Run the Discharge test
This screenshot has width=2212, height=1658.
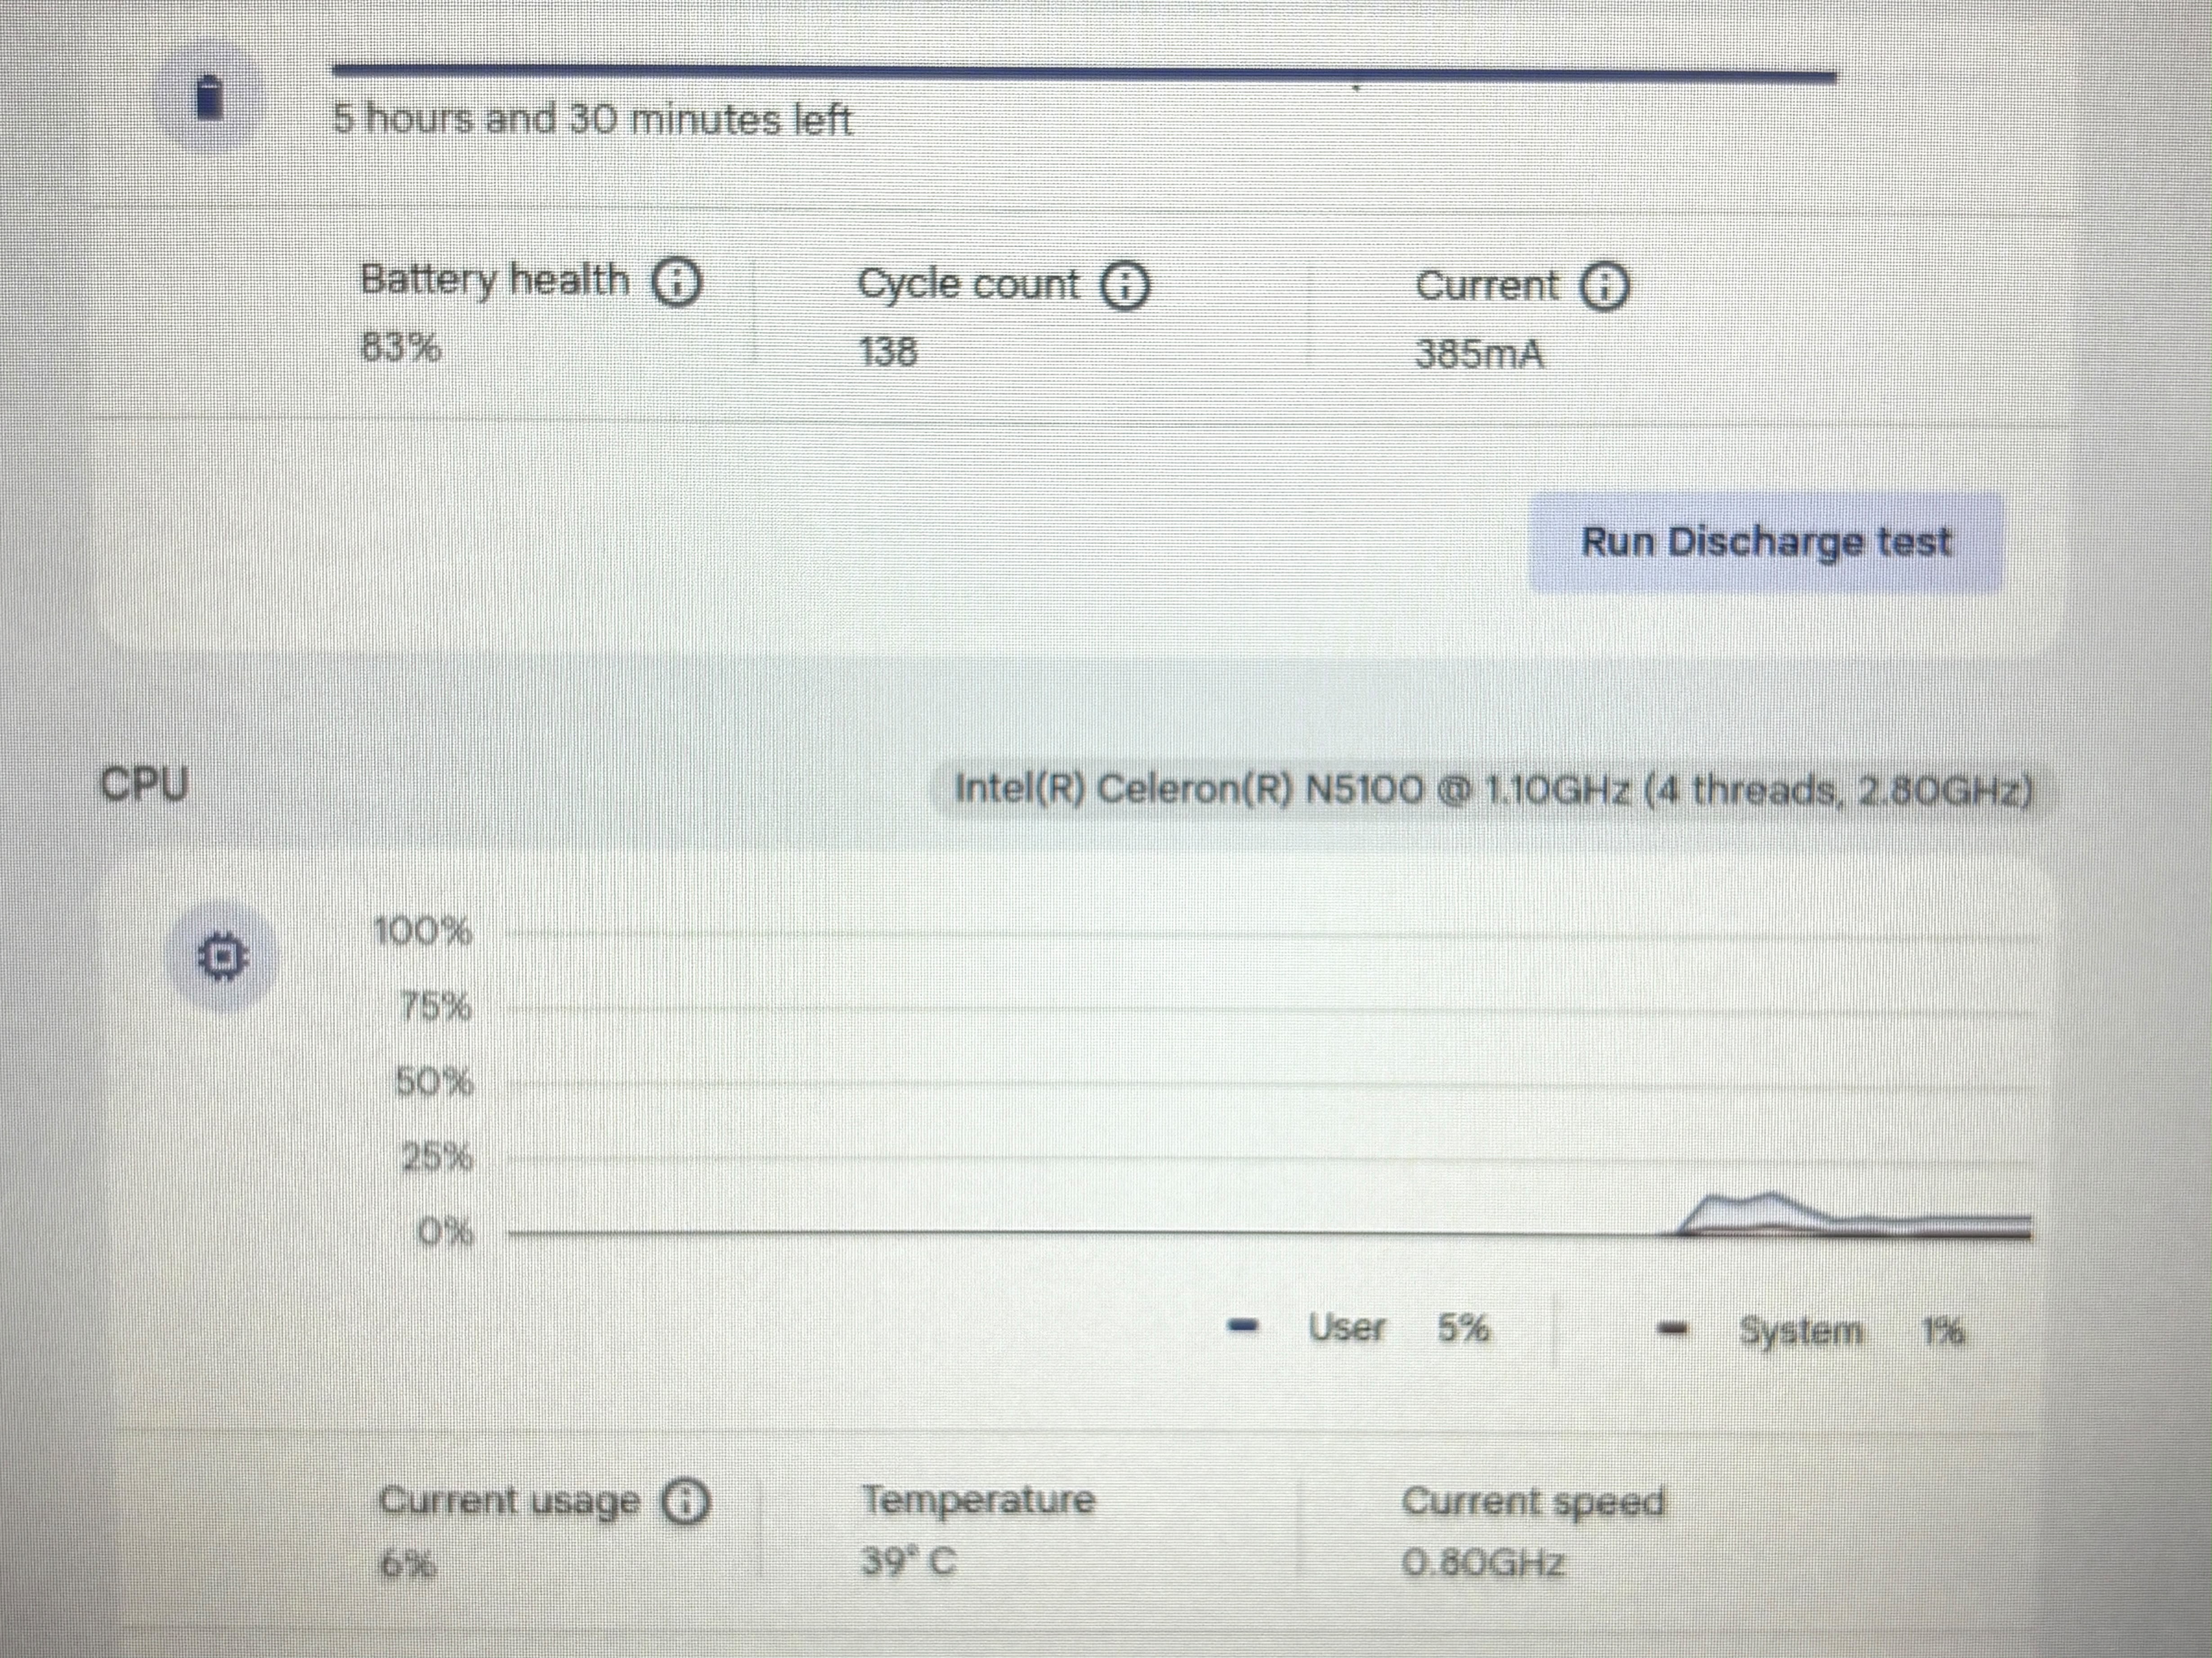1766,543
